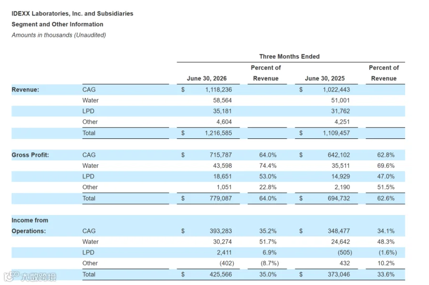
Task: Select Other operating income (402) cell
Action: click(x=226, y=263)
